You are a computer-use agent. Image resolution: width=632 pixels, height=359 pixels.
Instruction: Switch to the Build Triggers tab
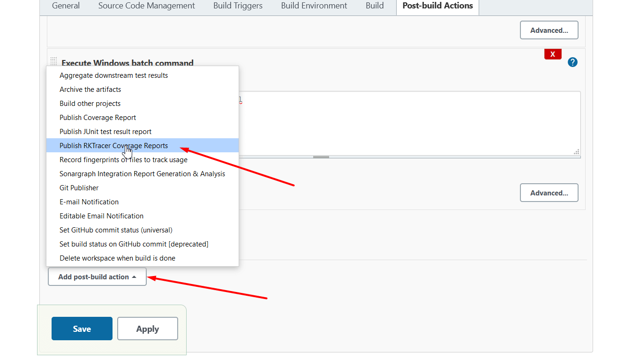(237, 6)
